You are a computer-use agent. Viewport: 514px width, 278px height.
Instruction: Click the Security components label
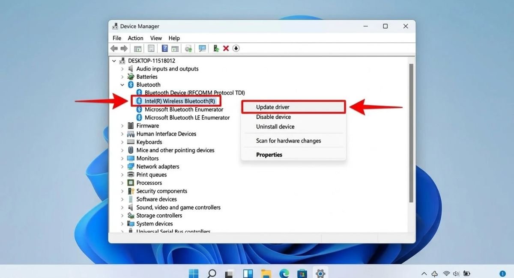click(161, 191)
